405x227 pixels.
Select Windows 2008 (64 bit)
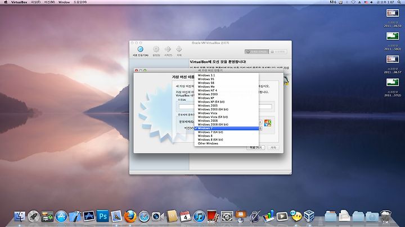[226, 124]
